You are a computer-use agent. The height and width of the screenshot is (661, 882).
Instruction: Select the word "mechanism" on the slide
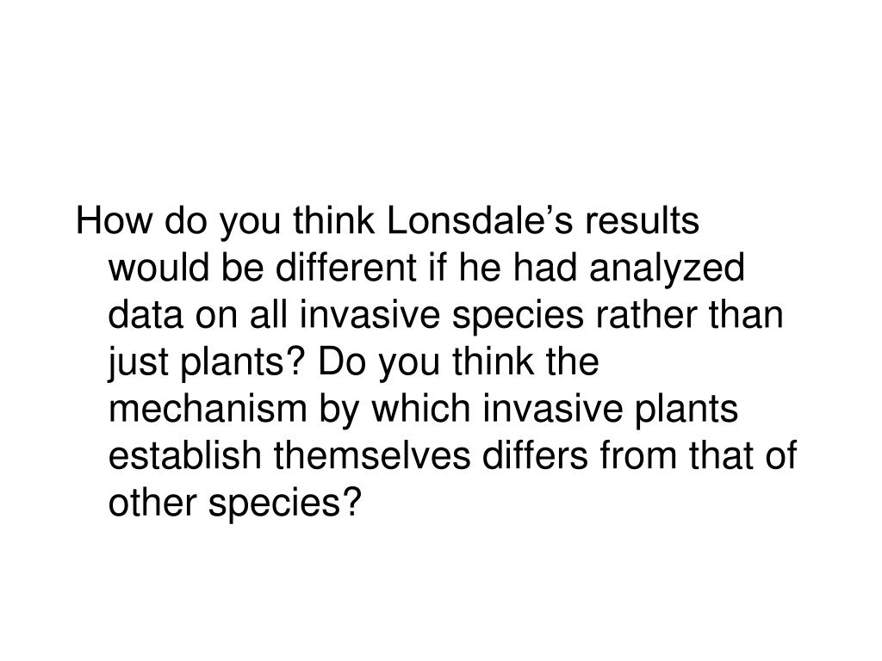pos(208,409)
